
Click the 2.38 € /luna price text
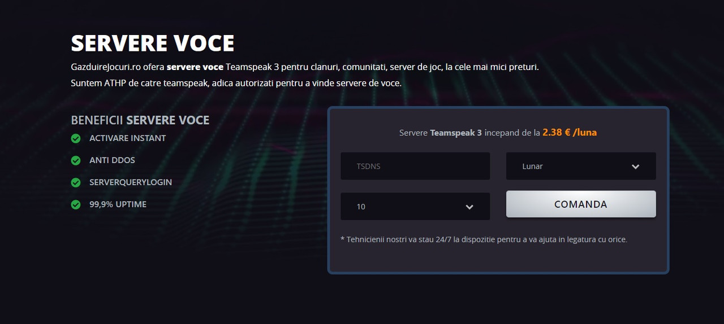pyautogui.click(x=570, y=133)
